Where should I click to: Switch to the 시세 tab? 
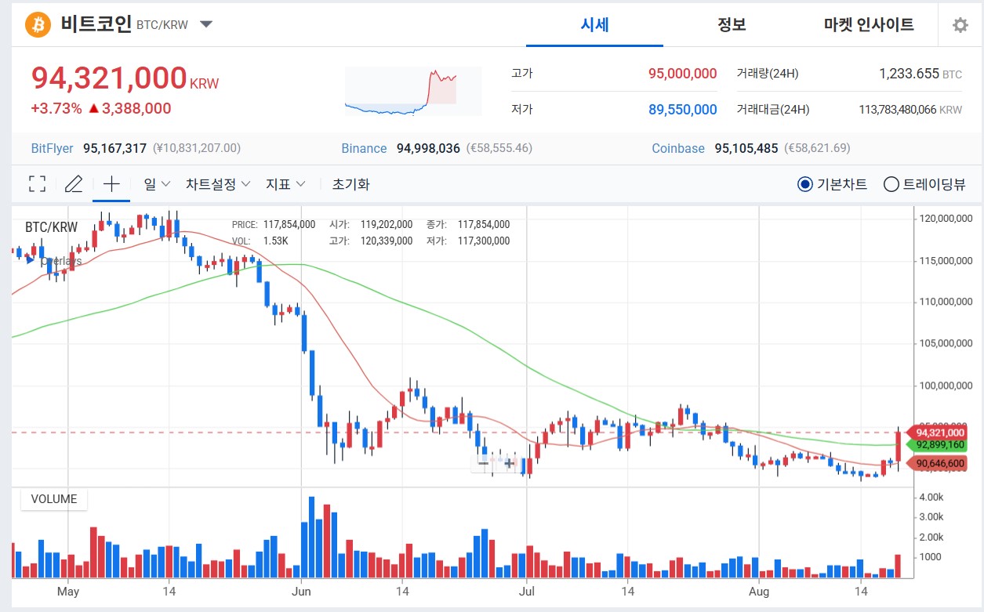point(594,24)
